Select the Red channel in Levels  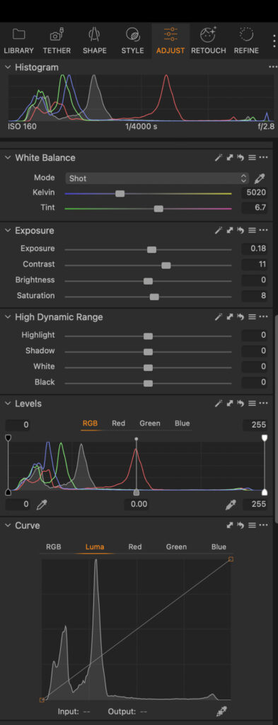(119, 423)
